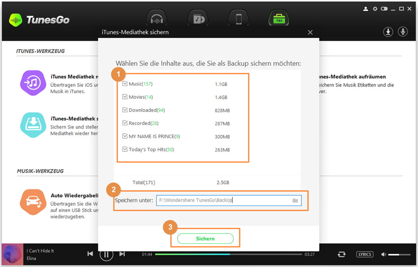Click the Speichern unter path field

229,201
